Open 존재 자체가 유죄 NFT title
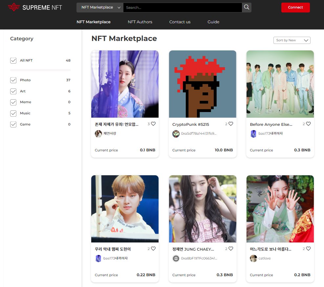Screen dimensions: 324x287 click(x=117, y=124)
